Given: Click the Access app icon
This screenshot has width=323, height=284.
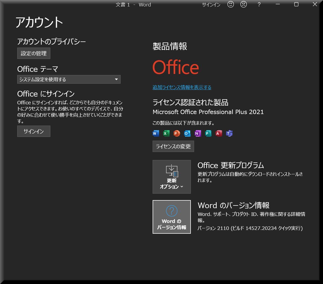Looking at the screenshot, I should [x=219, y=133].
